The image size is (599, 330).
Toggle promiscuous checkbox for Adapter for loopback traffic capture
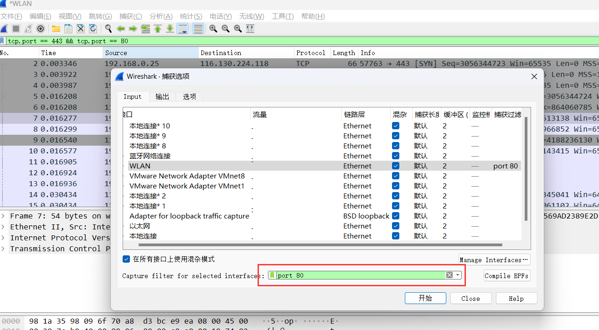tap(396, 216)
